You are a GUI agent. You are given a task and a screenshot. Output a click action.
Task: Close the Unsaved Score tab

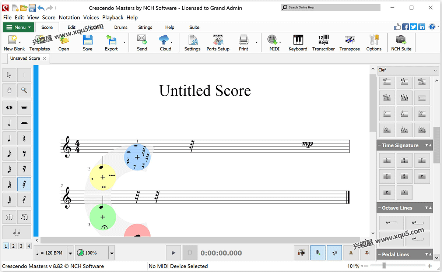45,59
